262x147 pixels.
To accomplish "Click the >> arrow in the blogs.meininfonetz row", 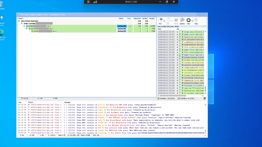I will (177, 32).
